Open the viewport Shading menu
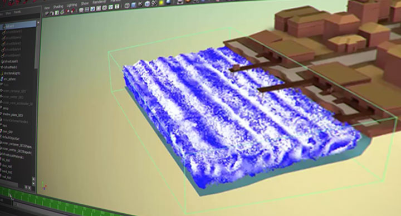401x216 pixels. point(58,7)
